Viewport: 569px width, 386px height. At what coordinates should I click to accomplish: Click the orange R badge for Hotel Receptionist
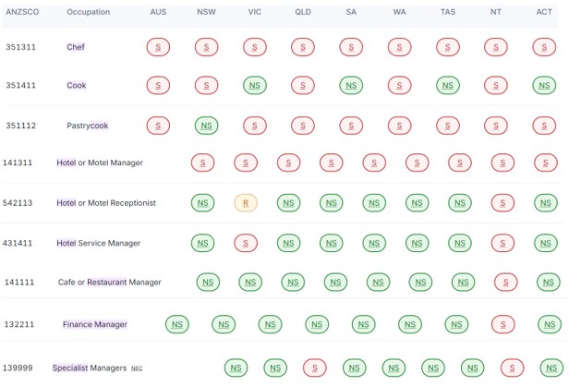(x=245, y=202)
